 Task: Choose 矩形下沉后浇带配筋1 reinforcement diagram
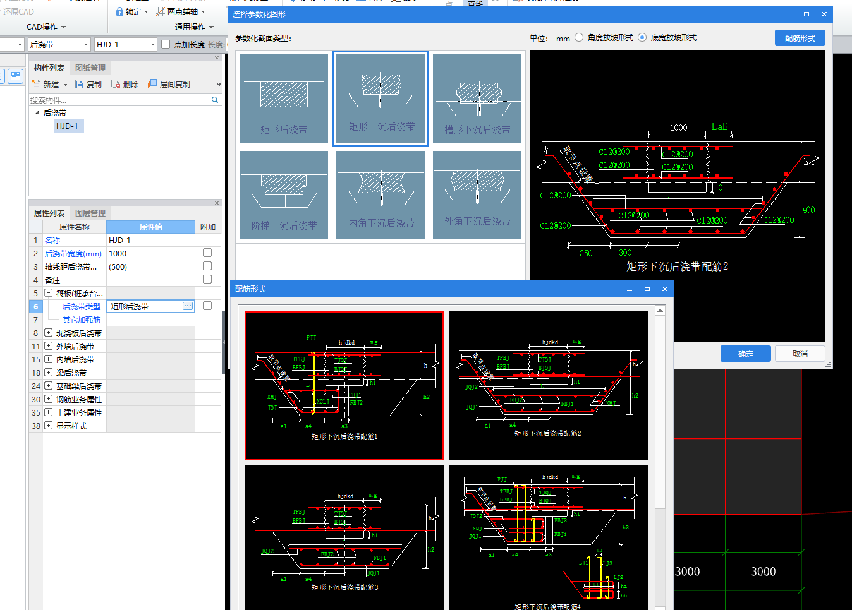(344, 386)
